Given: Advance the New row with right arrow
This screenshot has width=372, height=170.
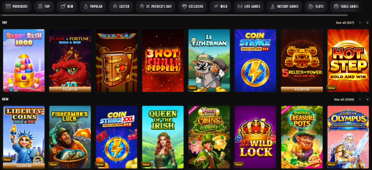Looking at the screenshot, I should pyautogui.click(x=367, y=99).
